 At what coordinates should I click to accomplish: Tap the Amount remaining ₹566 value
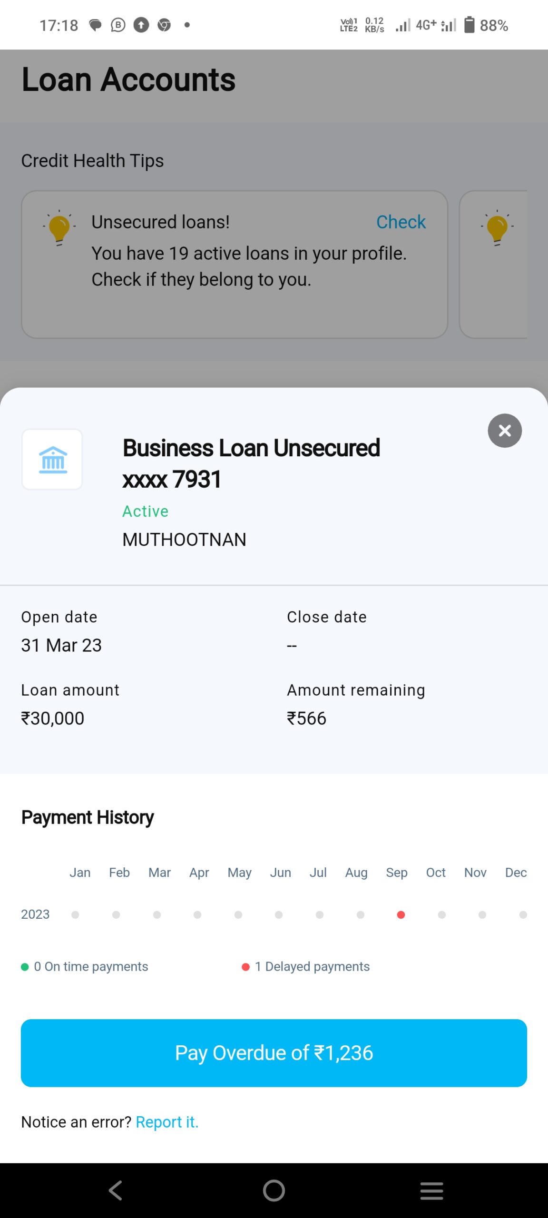(307, 718)
